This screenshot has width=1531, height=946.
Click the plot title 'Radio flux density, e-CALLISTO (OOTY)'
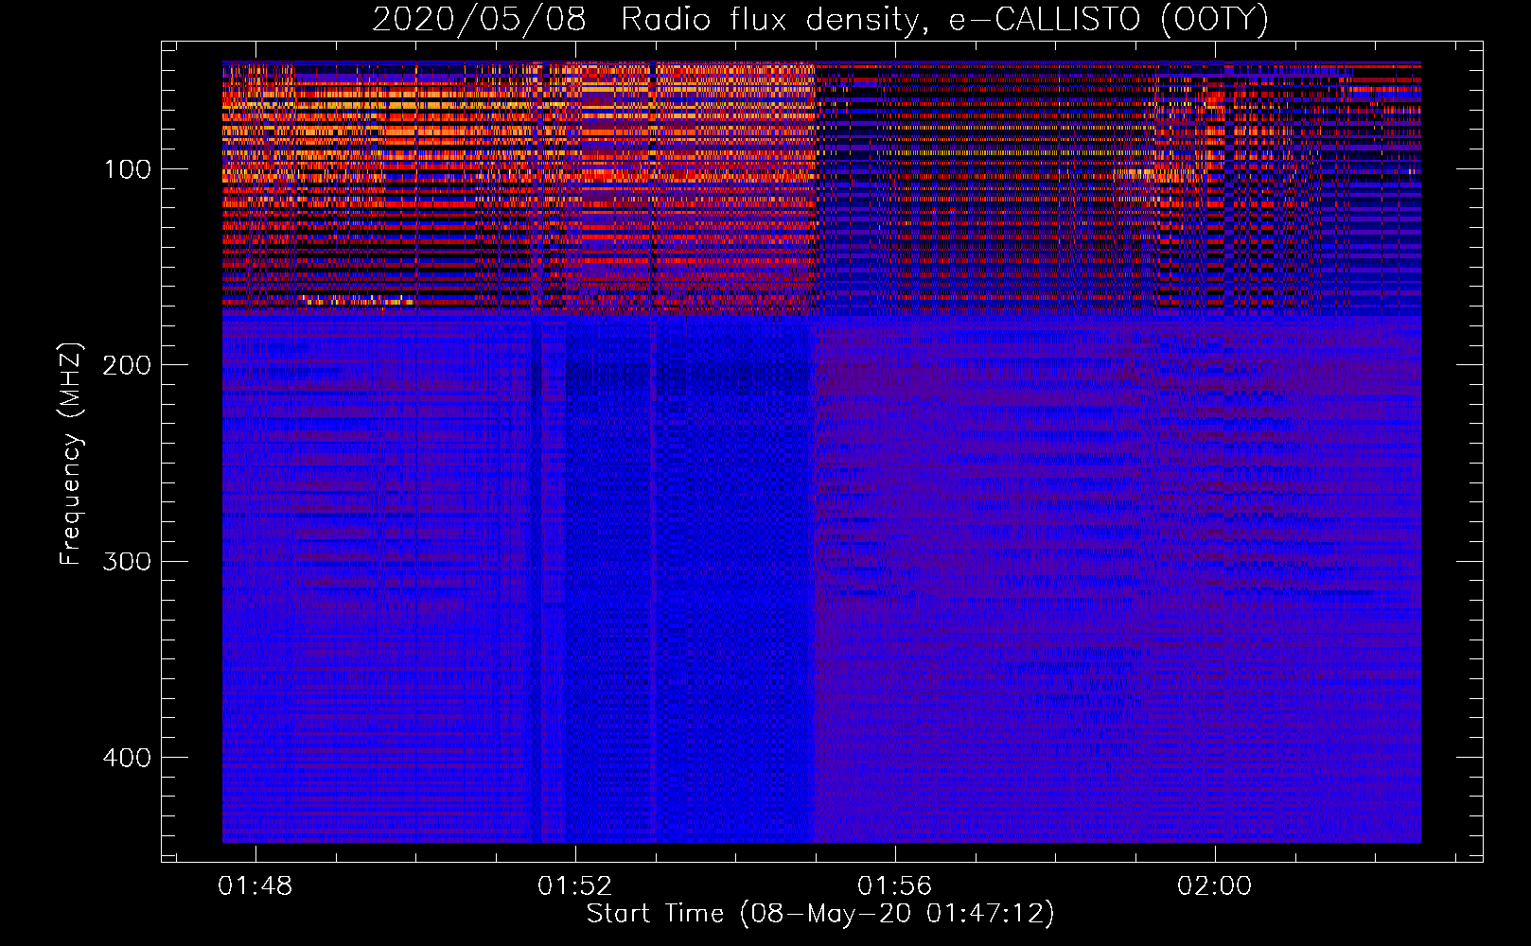click(x=944, y=20)
